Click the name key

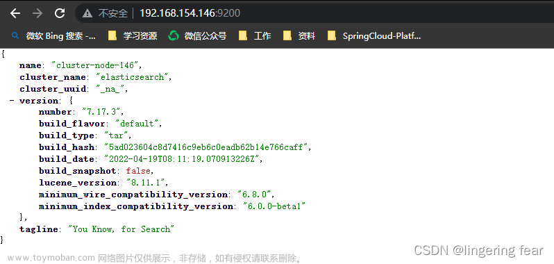[x=30, y=65]
